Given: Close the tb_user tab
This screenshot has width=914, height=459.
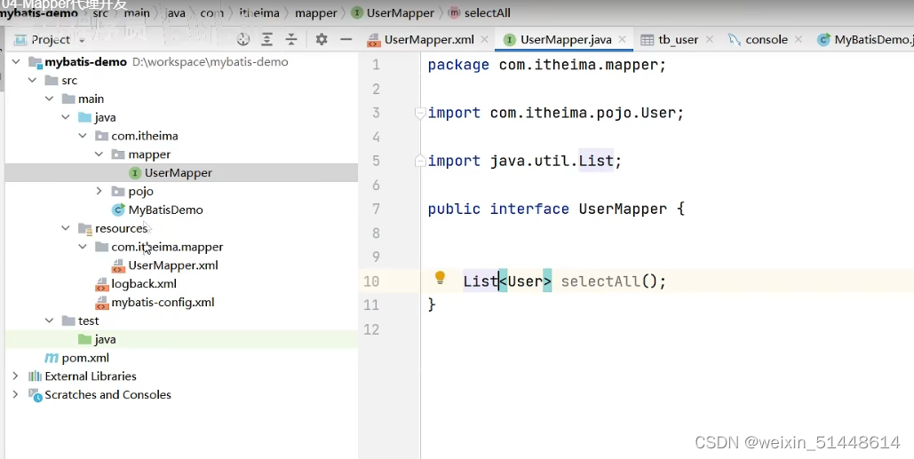Looking at the screenshot, I should 710,40.
